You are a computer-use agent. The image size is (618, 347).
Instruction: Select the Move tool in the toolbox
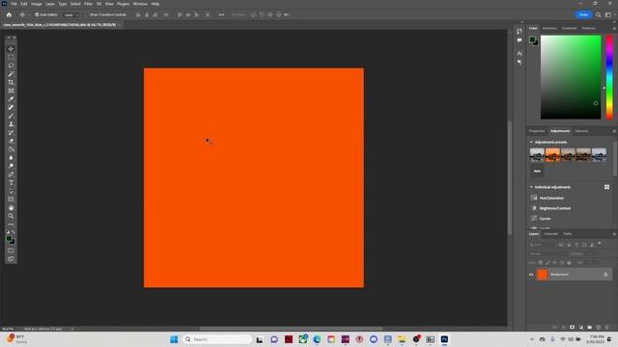(11, 49)
